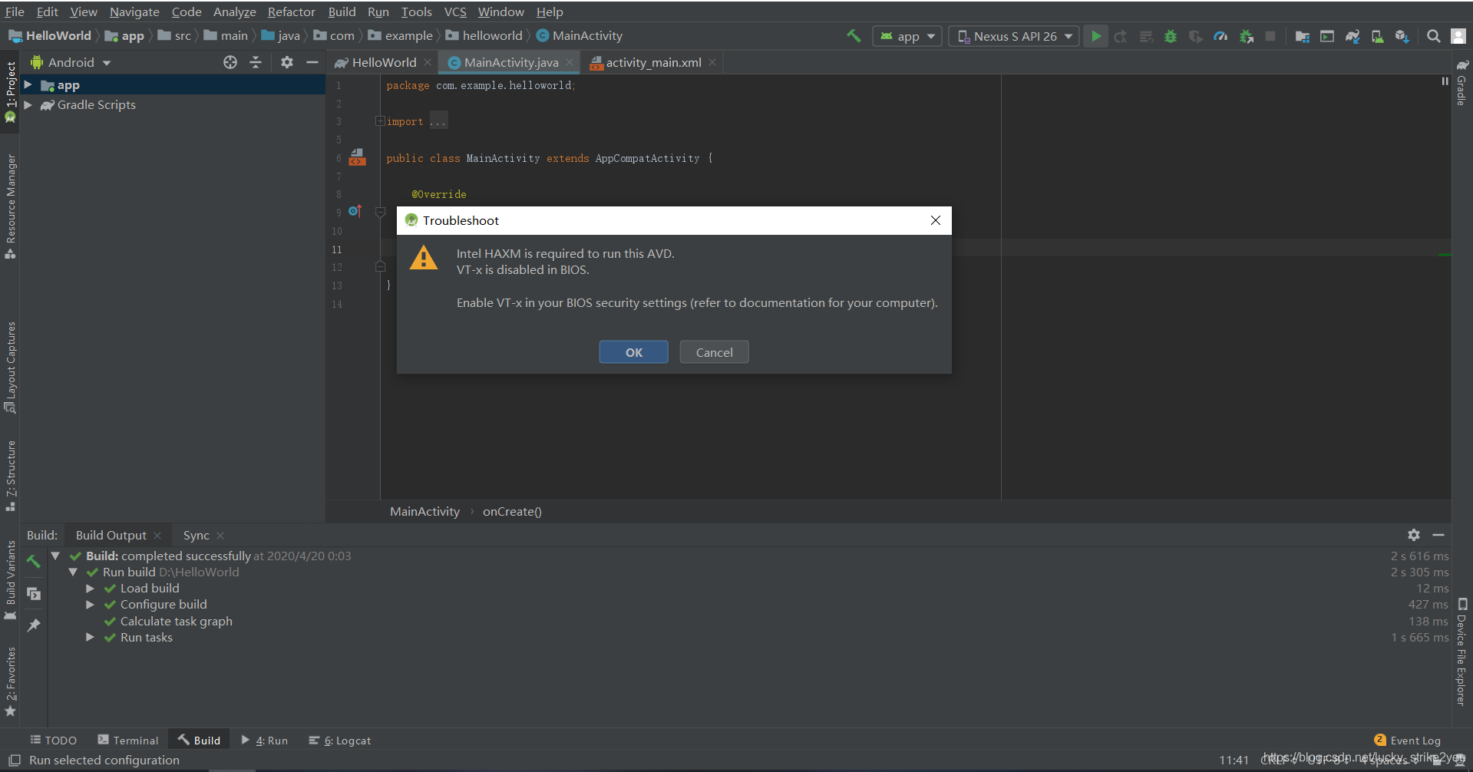Click Attach Debugger to Android Process icon
The height and width of the screenshot is (772, 1473).
pyautogui.click(x=1246, y=36)
